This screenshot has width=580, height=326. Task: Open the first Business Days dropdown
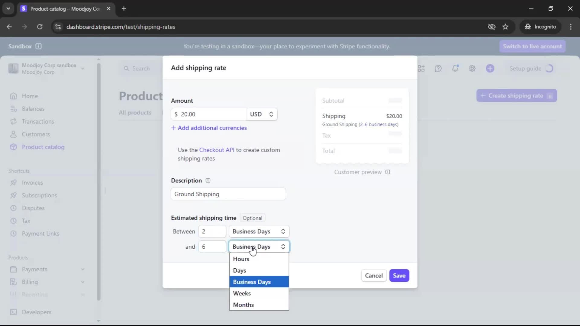(259, 232)
